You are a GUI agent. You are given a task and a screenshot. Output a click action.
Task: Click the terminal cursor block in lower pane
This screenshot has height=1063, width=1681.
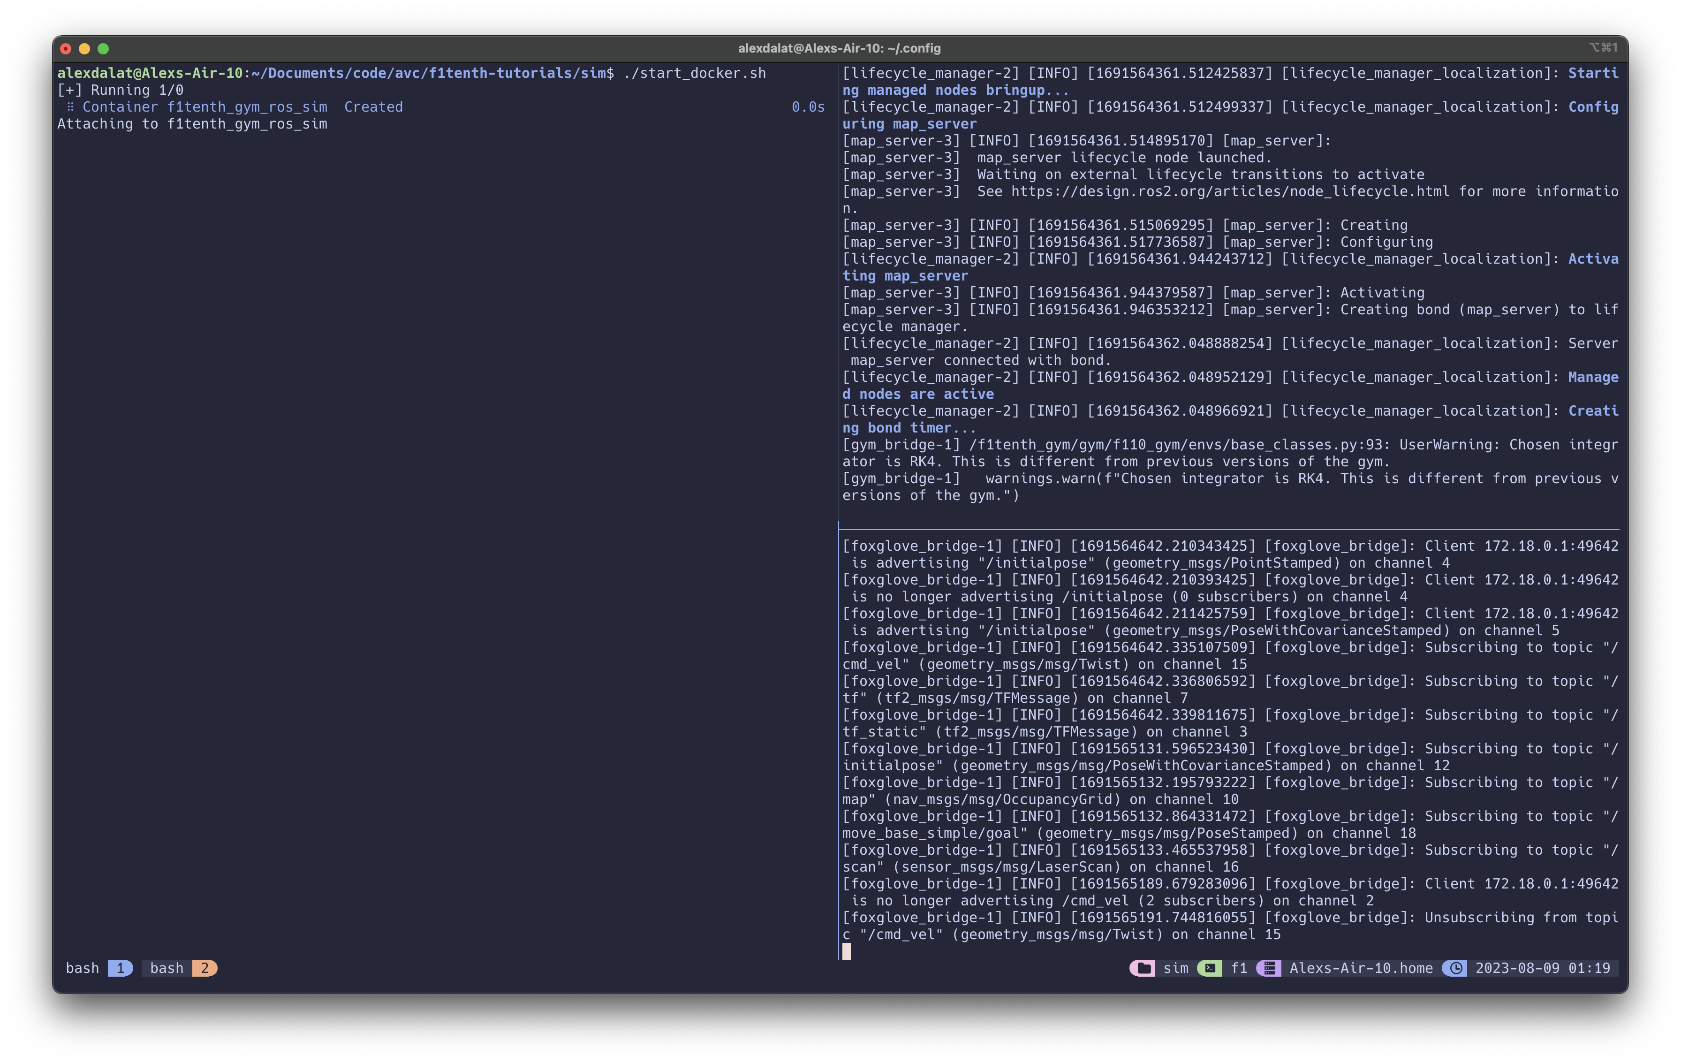(846, 950)
